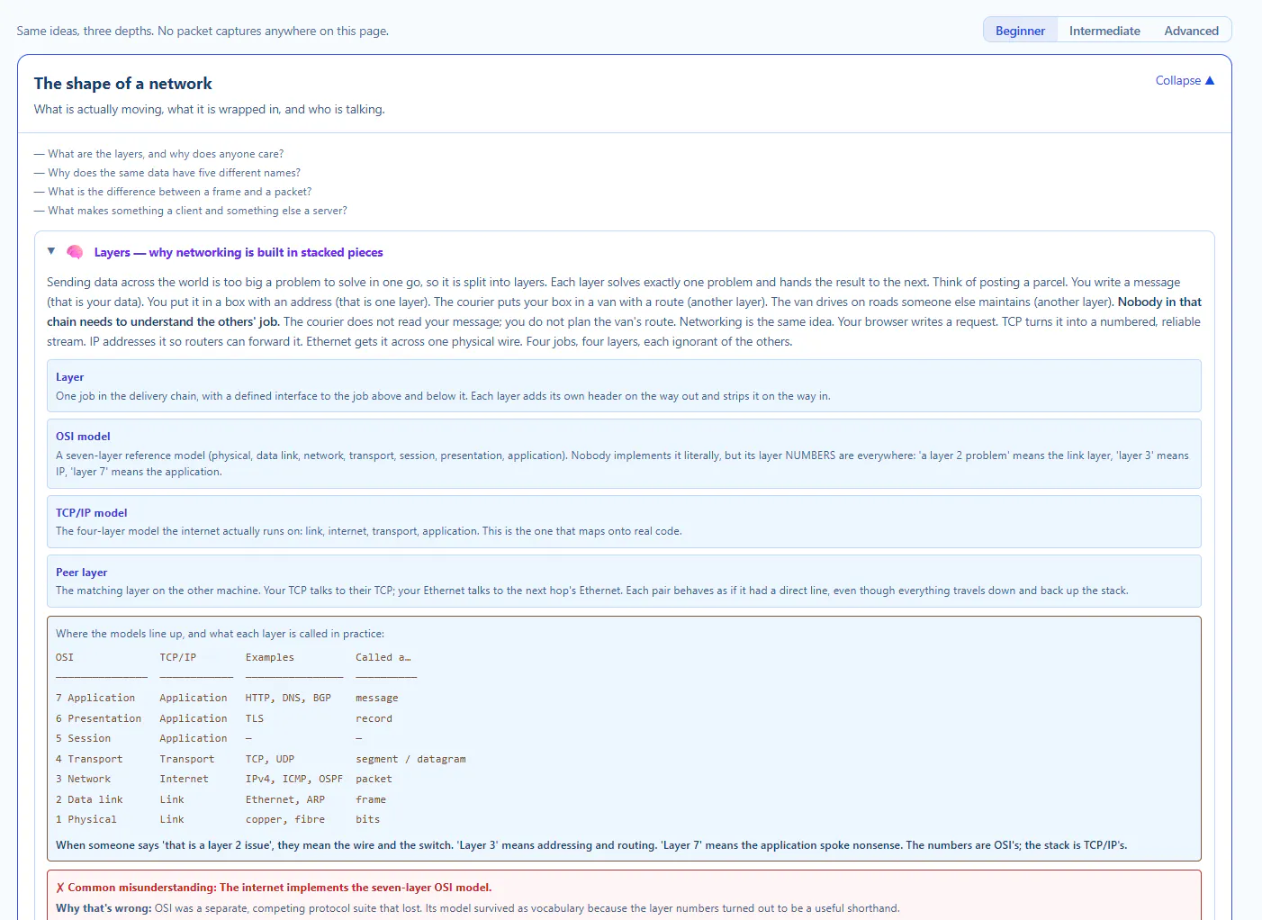Click 'TLS' cell in the Presentation row
Viewport: 1262px width, 920px height.
(x=255, y=718)
